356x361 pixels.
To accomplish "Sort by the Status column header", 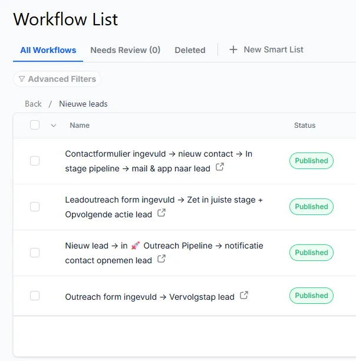I will [x=305, y=125].
